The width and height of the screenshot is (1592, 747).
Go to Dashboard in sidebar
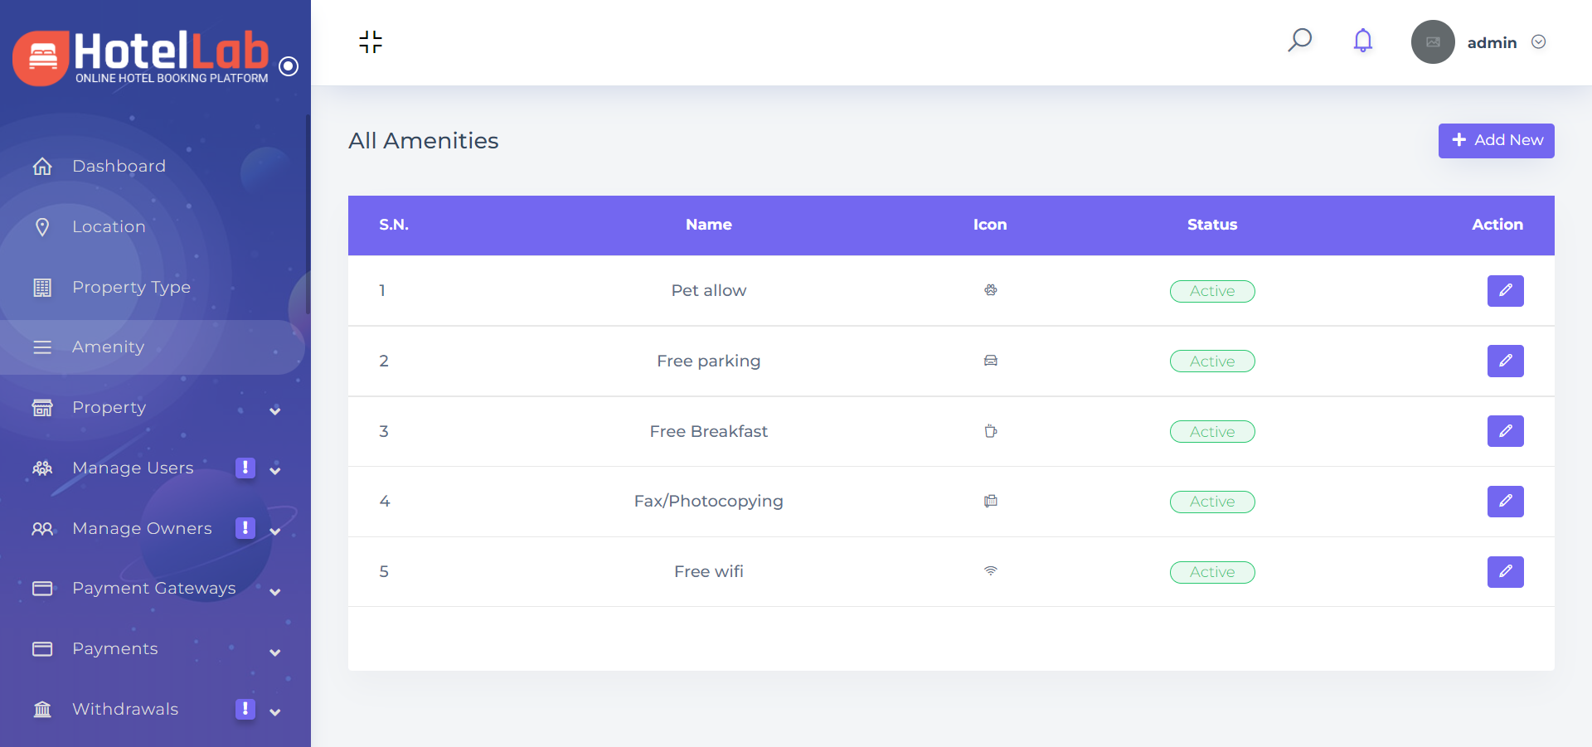tap(119, 166)
